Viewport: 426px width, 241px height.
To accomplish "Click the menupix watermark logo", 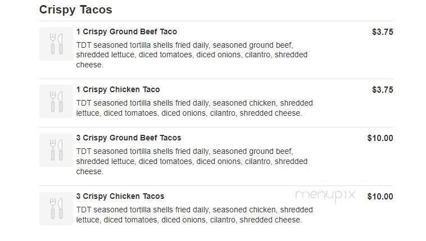I will click(325, 195).
